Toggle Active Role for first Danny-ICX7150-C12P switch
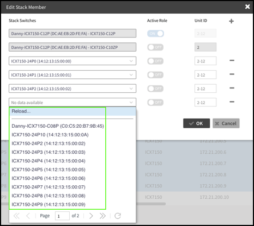The image size is (254, 226). click(x=155, y=34)
